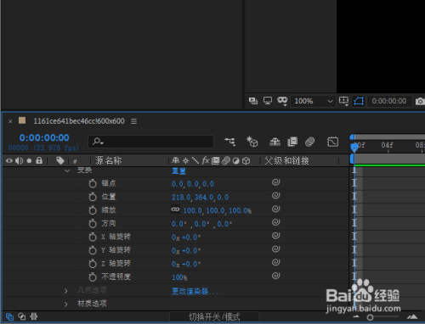Toggle the 缩放 constrain proportions link
Viewport: 425px width, 324px height.
click(x=175, y=209)
